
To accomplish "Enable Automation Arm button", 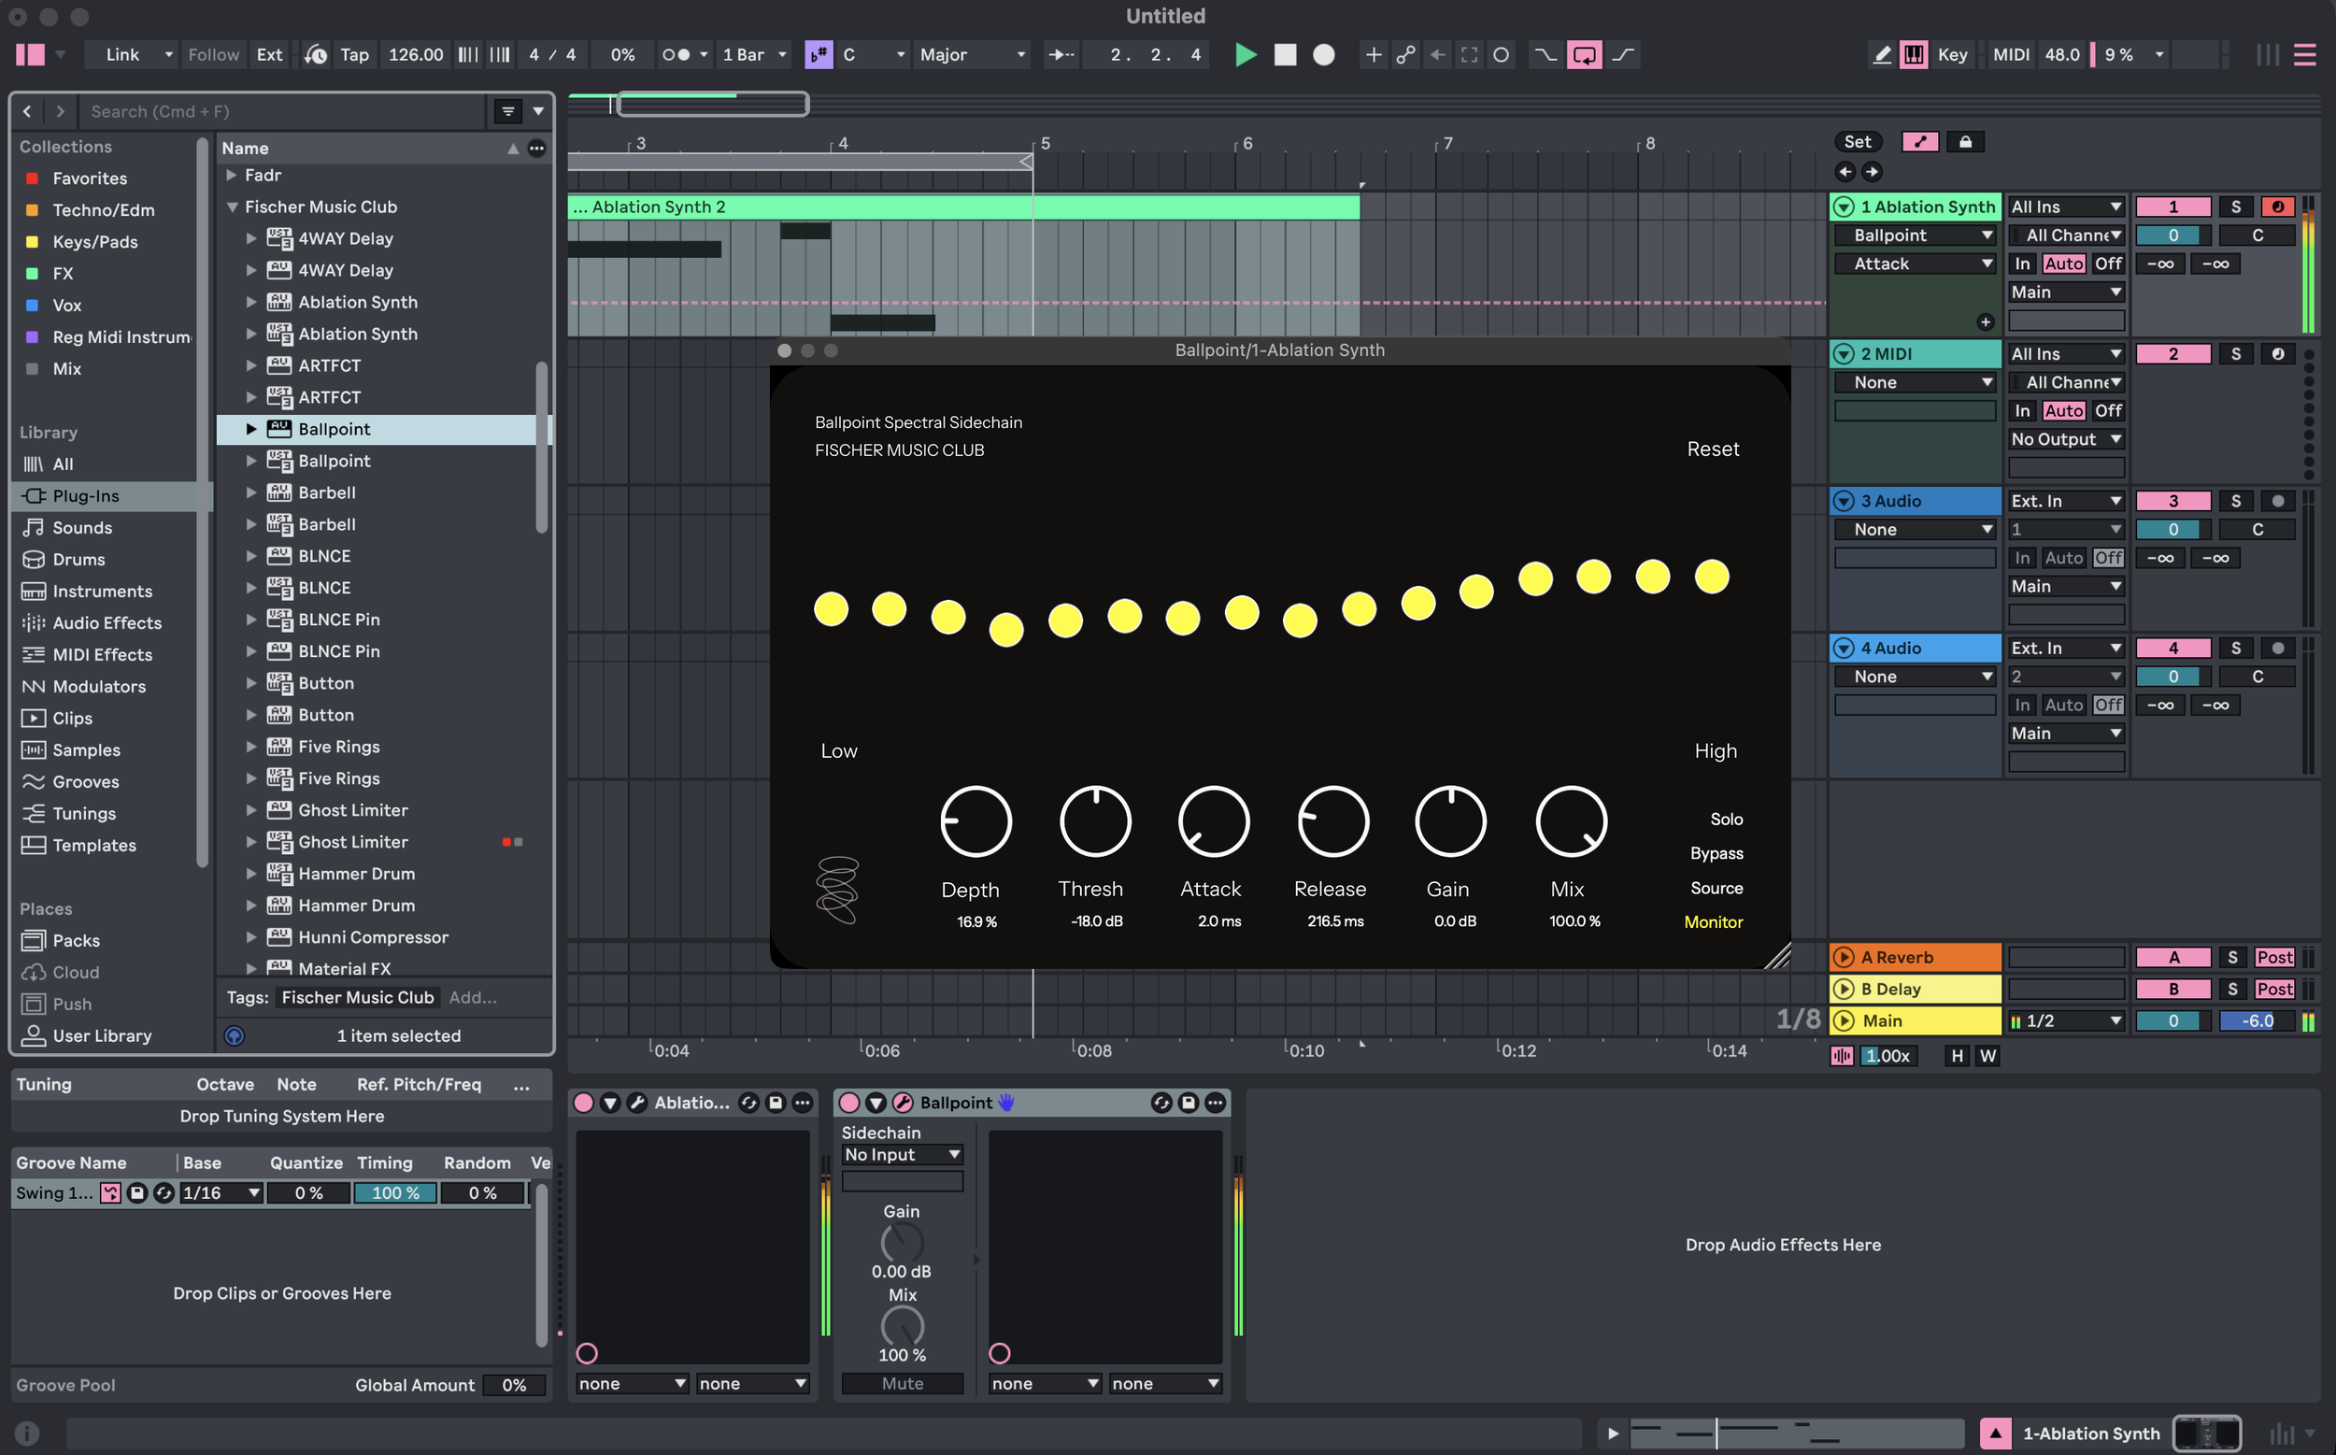I will click(1404, 55).
